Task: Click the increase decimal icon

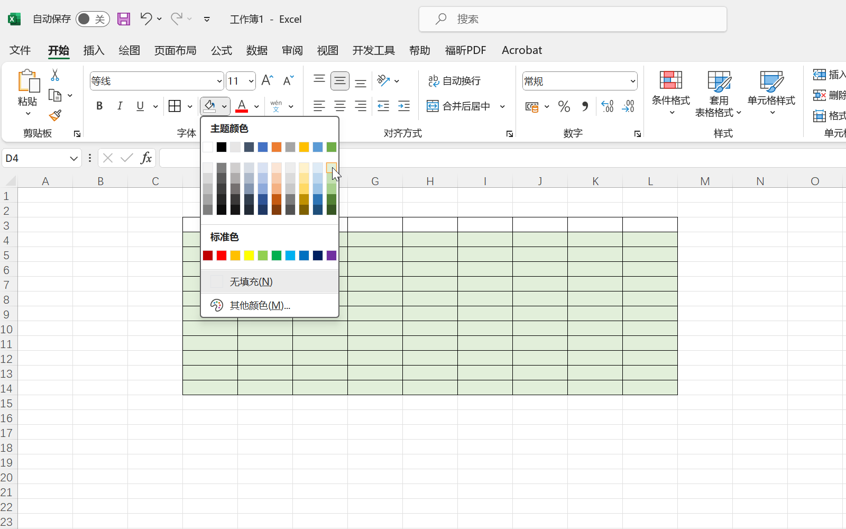Action: (608, 106)
